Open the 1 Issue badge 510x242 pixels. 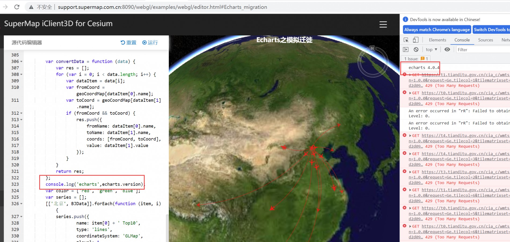pyautogui.click(x=416, y=59)
